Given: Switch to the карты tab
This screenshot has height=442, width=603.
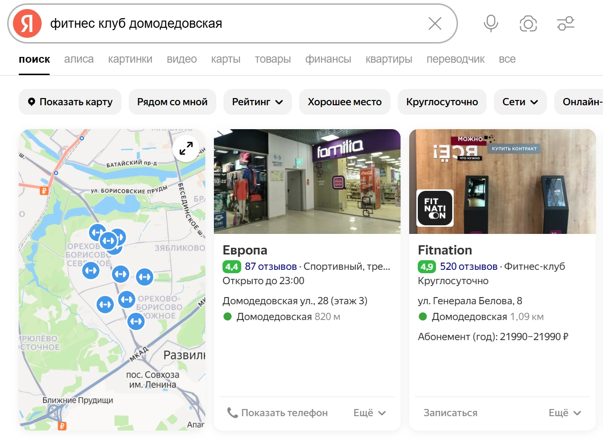Looking at the screenshot, I should [x=226, y=59].
